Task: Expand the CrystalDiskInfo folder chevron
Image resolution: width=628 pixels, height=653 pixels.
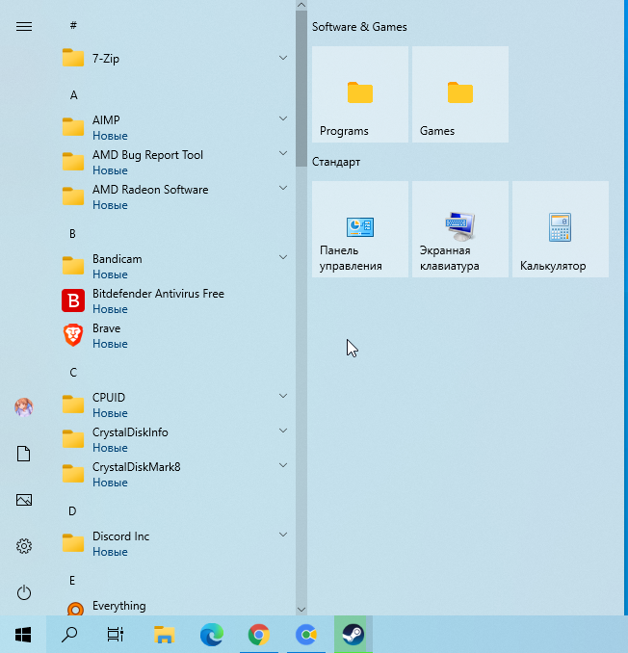Action: point(283,431)
